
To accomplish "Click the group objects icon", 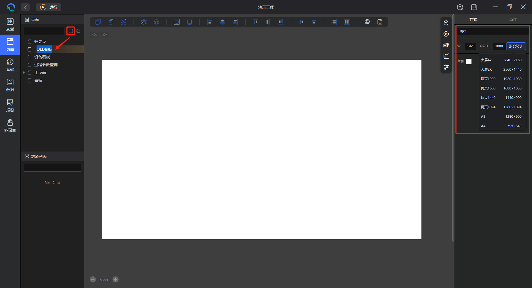I will pos(177,22).
